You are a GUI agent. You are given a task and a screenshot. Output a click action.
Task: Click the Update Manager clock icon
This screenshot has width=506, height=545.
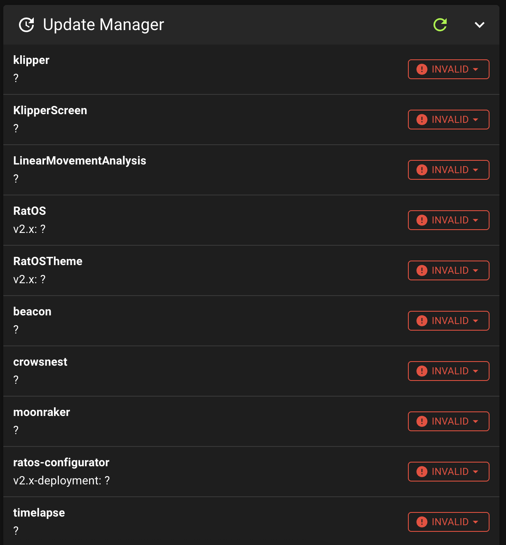point(26,25)
